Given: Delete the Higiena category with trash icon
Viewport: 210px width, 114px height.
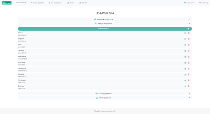Looking at the screenshot, I should tap(188, 39).
